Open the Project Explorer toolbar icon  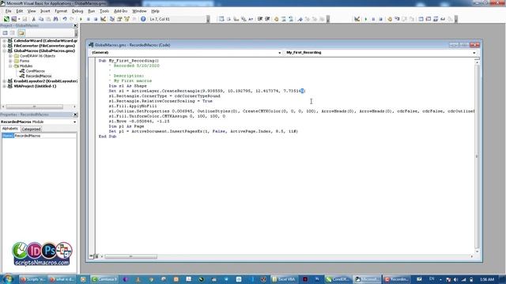(x=112, y=19)
